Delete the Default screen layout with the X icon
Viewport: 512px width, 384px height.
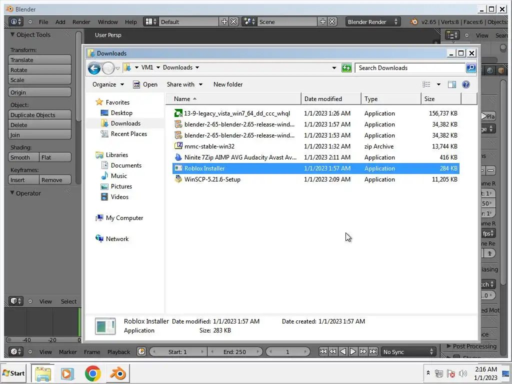click(x=233, y=21)
